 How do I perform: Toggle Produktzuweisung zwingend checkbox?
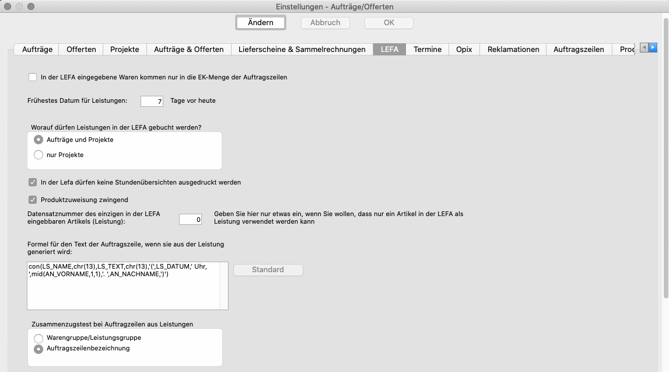[x=33, y=200]
